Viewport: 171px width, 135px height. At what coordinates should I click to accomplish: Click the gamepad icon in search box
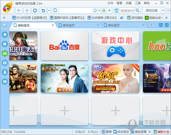[117, 11]
